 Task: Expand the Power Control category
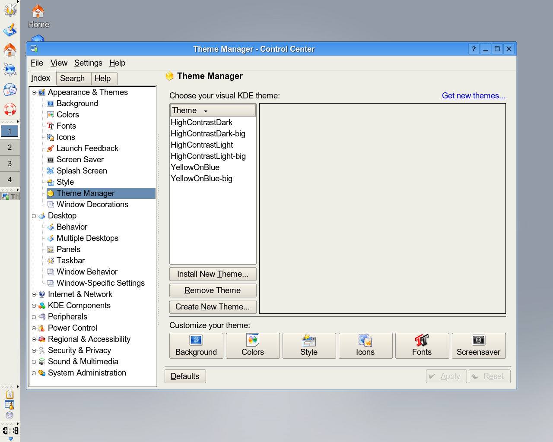click(x=34, y=328)
